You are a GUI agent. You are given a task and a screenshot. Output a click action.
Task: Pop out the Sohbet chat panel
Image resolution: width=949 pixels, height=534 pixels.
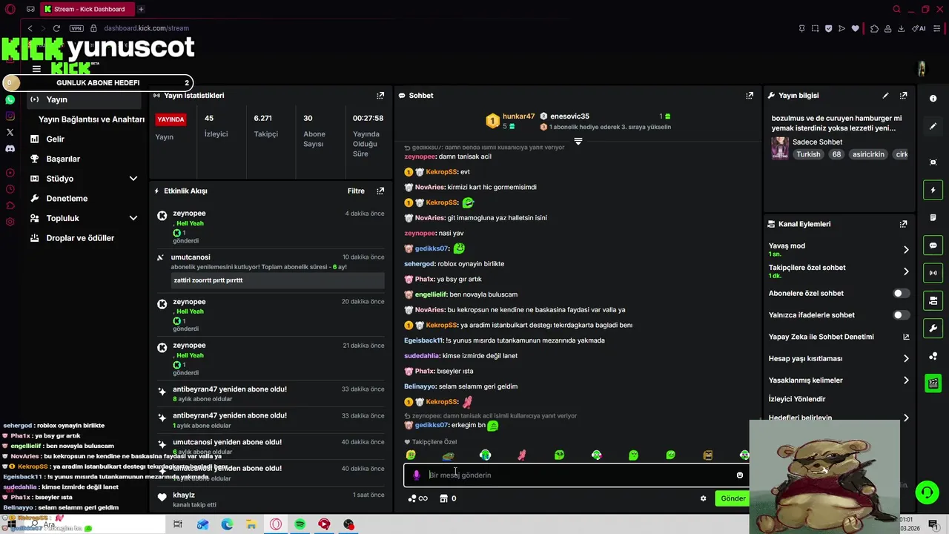click(x=750, y=96)
